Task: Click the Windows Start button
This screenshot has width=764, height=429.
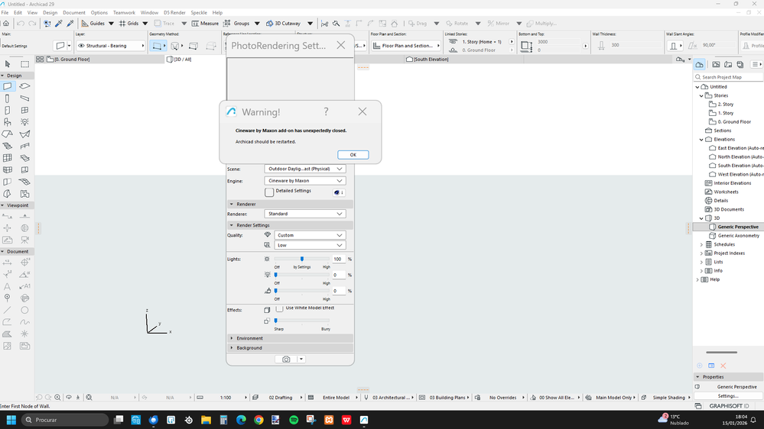Action: coord(11,420)
